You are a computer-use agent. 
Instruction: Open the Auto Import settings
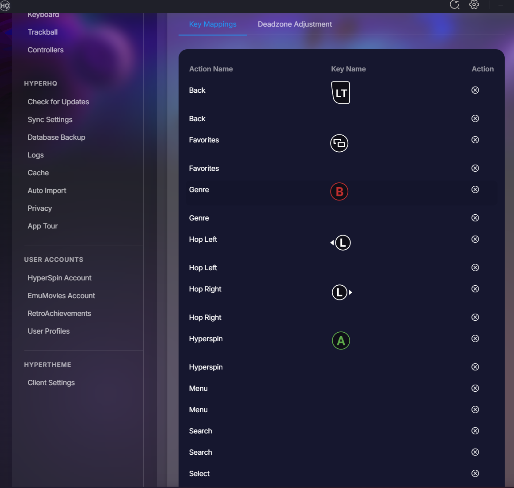(x=47, y=191)
